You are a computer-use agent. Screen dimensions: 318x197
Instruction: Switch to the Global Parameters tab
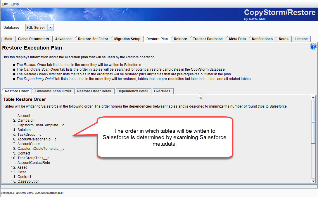pos(33,39)
